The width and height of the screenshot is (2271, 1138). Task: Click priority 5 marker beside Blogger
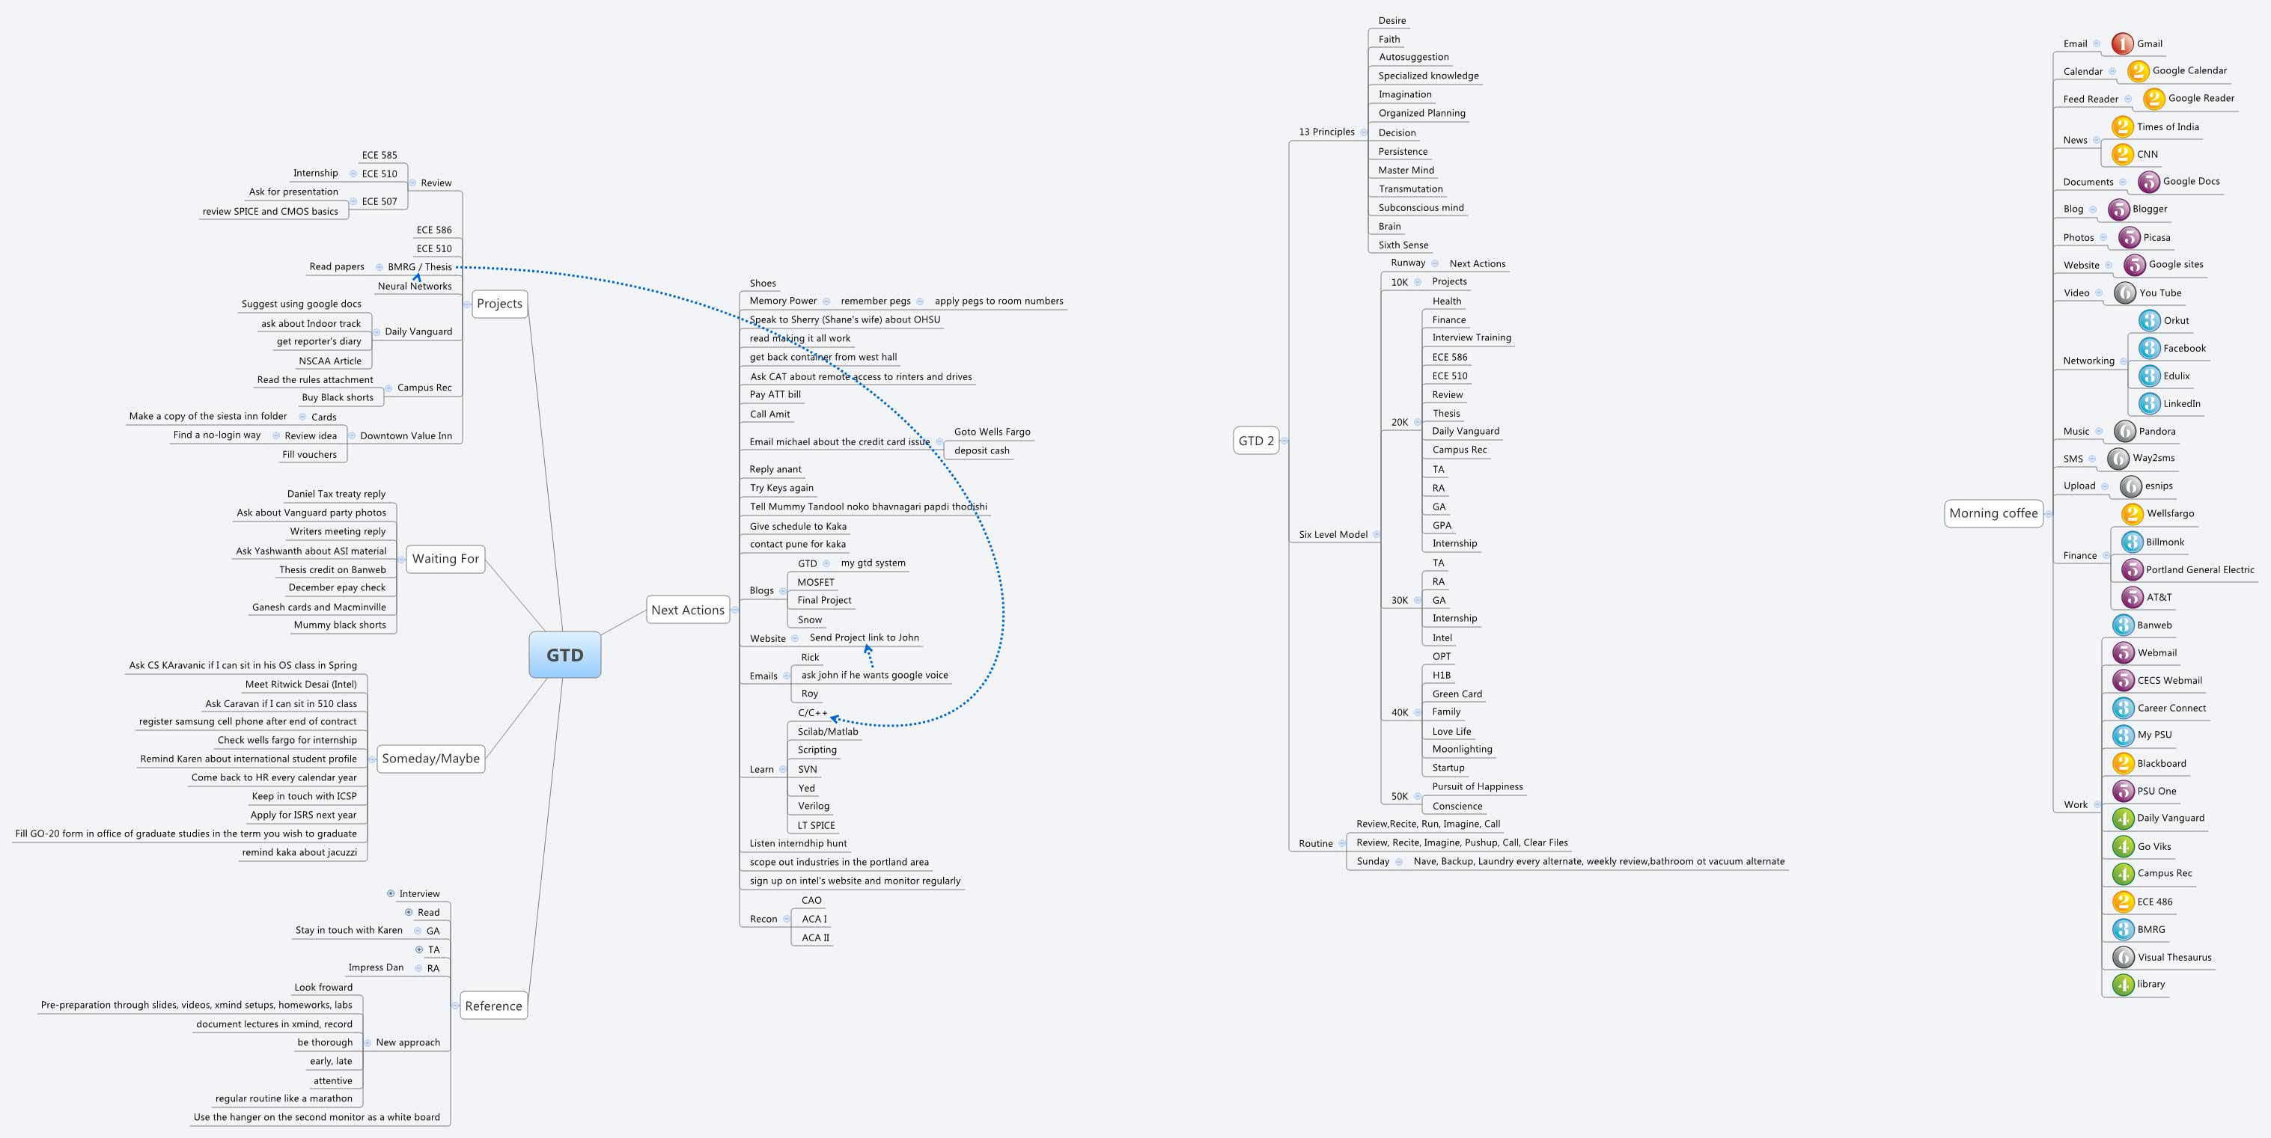point(2118,209)
